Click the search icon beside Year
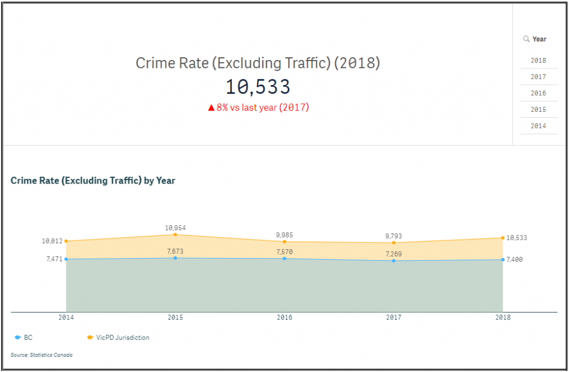569x372 pixels. point(526,39)
